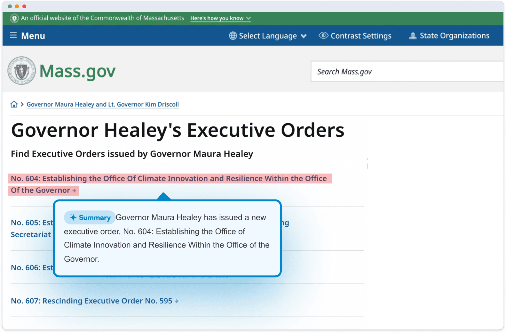
Task: Click the arrow icon after No. 607 link
Action: pyautogui.click(x=177, y=301)
